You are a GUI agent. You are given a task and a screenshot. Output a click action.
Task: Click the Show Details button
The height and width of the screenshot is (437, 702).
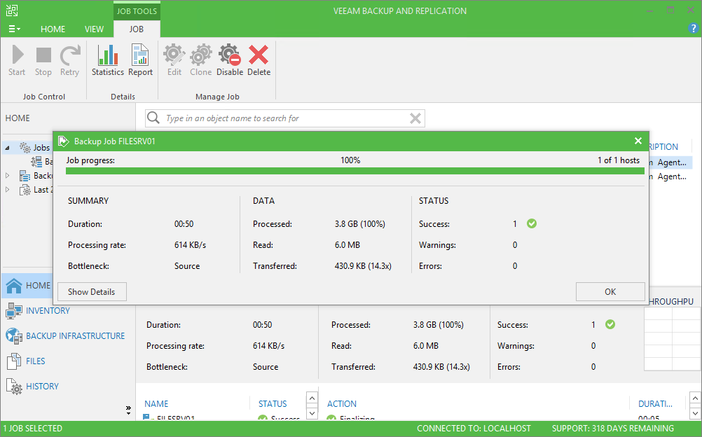[x=92, y=291]
